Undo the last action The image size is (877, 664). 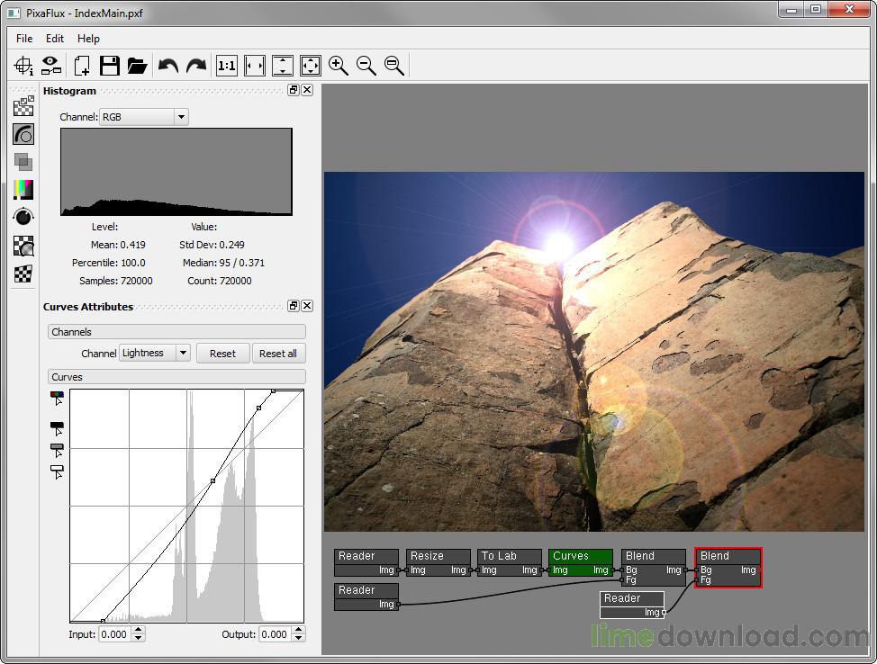(x=168, y=65)
